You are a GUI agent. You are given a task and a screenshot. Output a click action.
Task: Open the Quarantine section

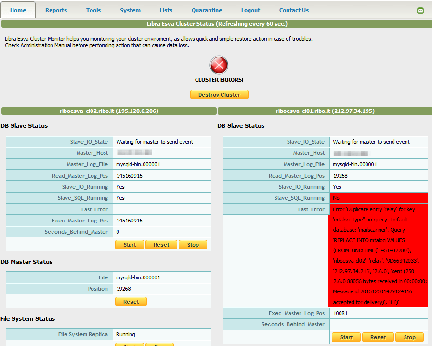coord(207,10)
